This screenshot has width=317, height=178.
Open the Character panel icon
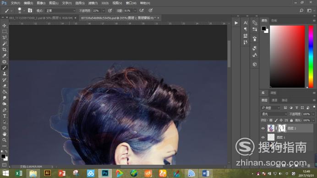pyautogui.click(x=246, y=23)
